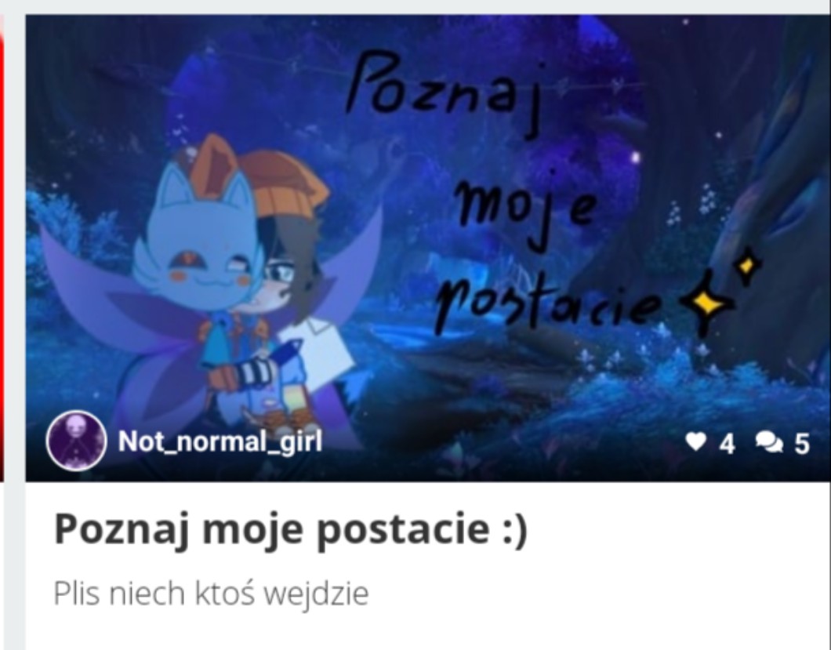The width and height of the screenshot is (831, 650).
Task: Open Not_normal_girl's round avatar
Action: point(76,441)
